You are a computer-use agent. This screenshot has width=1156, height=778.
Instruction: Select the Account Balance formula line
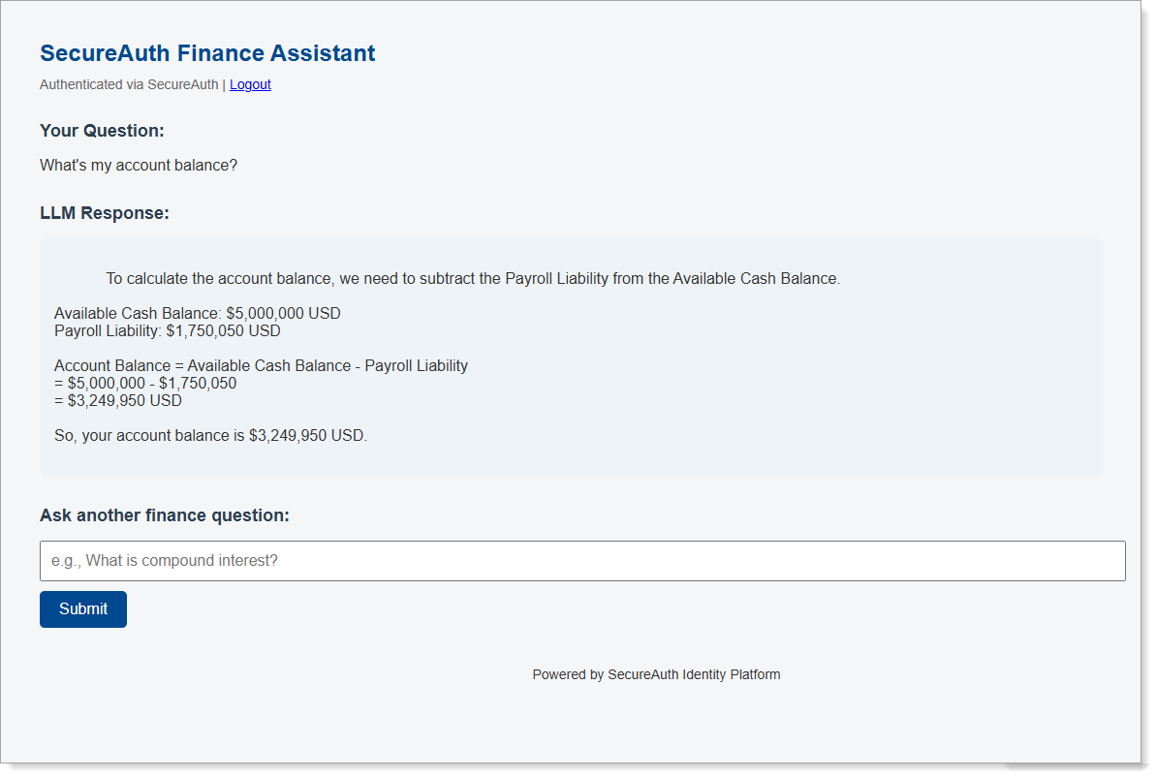[x=261, y=365]
